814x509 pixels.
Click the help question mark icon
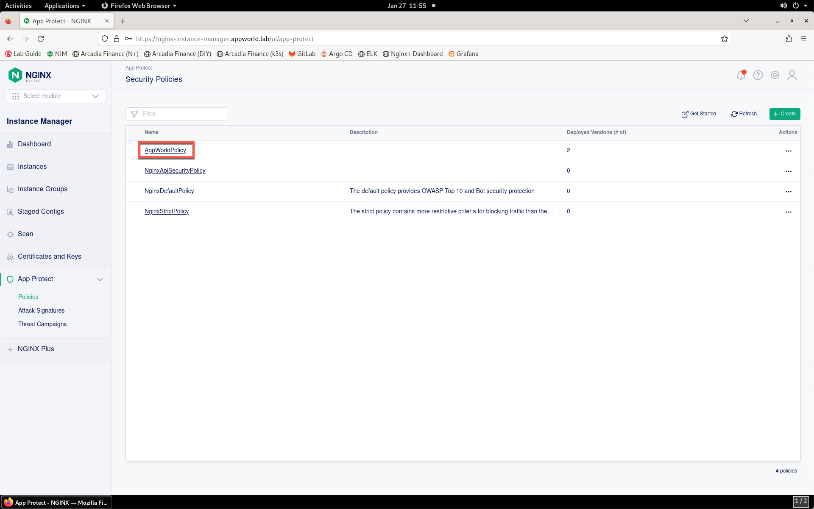click(758, 75)
